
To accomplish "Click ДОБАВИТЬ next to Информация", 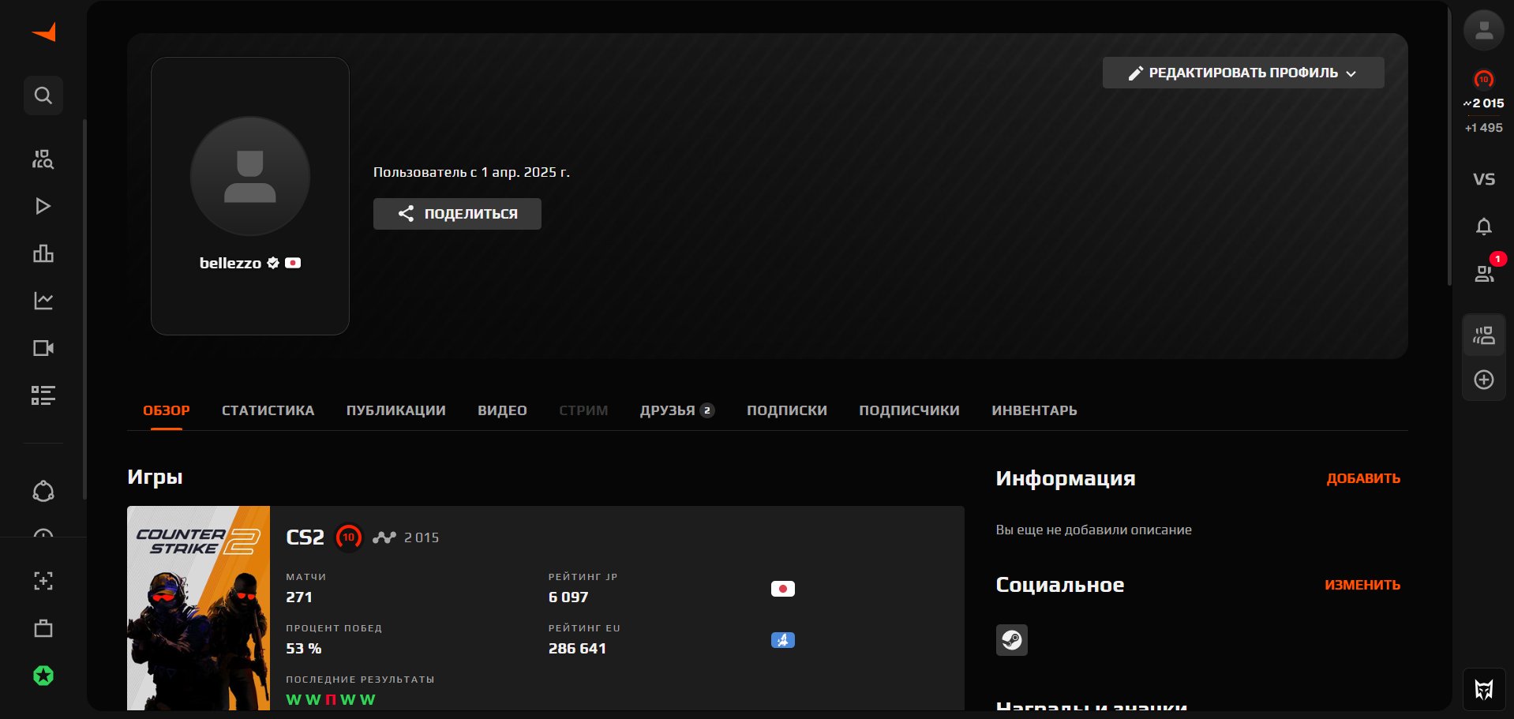I will [x=1363, y=478].
